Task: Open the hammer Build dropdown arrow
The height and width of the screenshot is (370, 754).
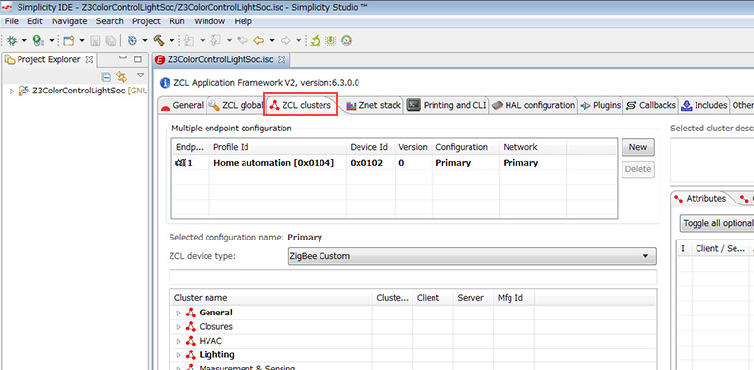Action: click(x=171, y=40)
